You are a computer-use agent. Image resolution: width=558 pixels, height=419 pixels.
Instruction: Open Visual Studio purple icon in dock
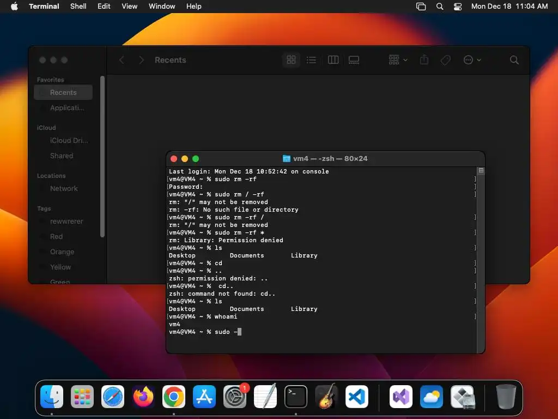point(401,397)
